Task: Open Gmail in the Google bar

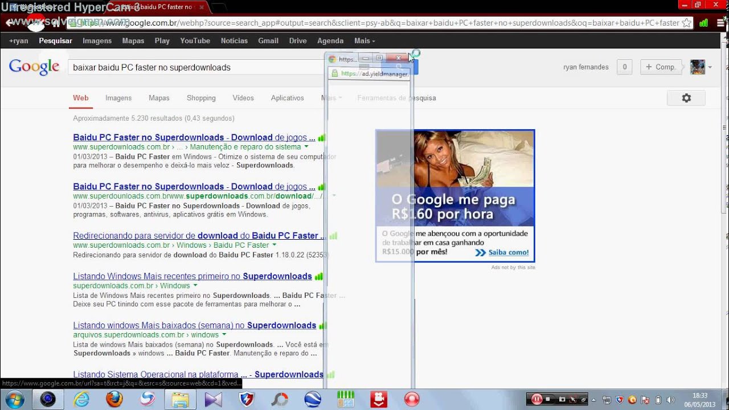Action: pos(268,41)
